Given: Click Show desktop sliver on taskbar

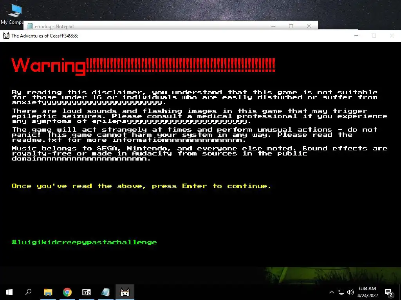Looking at the screenshot, I should pos(400,292).
